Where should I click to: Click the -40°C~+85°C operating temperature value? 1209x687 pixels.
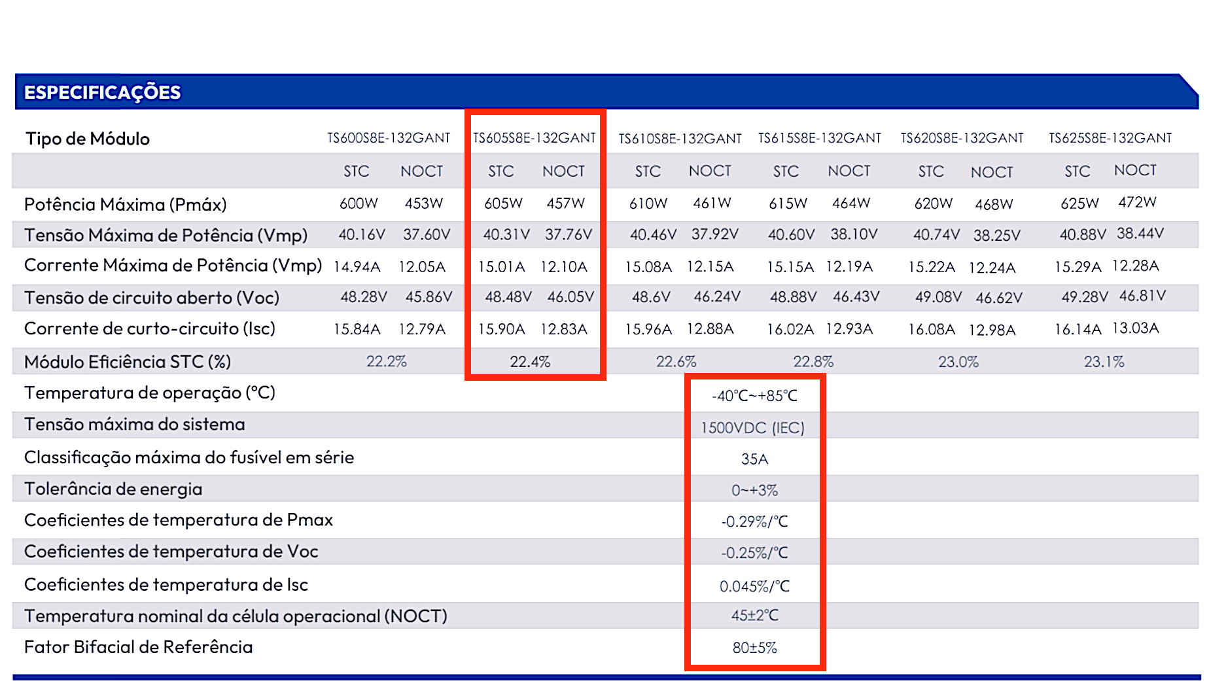(754, 396)
